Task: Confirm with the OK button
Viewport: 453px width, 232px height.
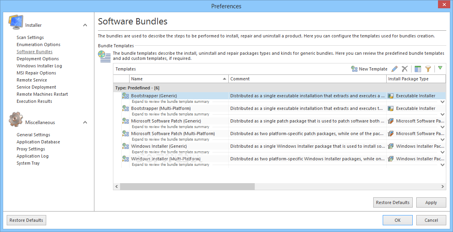Action: pyautogui.click(x=398, y=220)
